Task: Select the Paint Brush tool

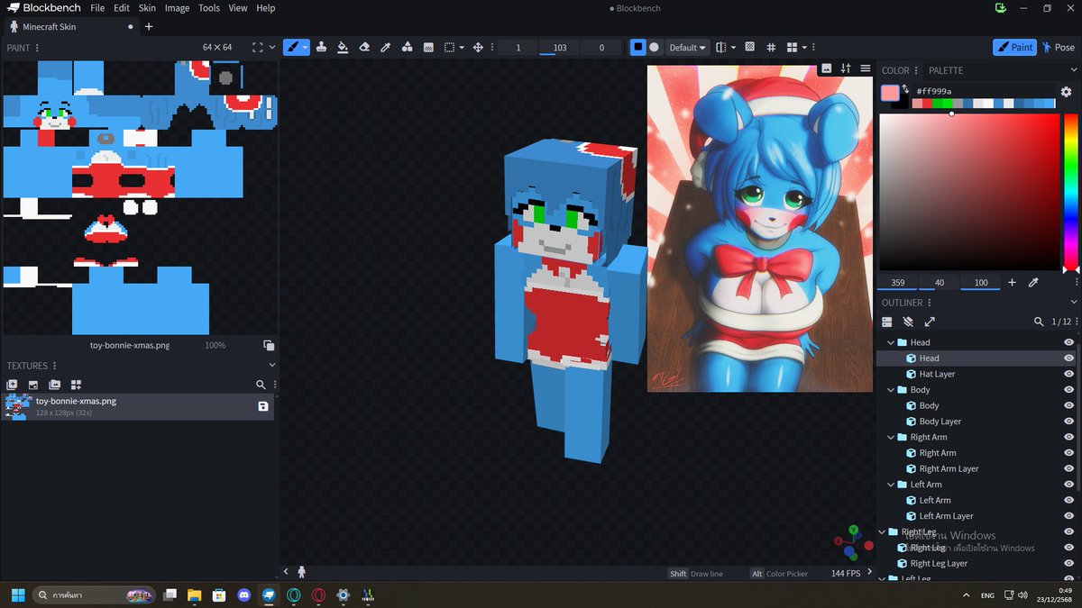Action: tap(292, 47)
